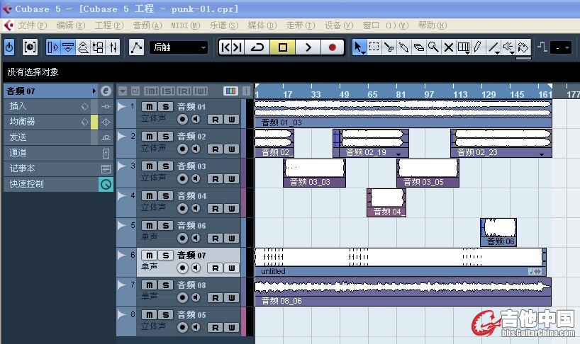Click the 发送 sends routing icon
This screenshot has height=344, width=580.
[106, 137]
